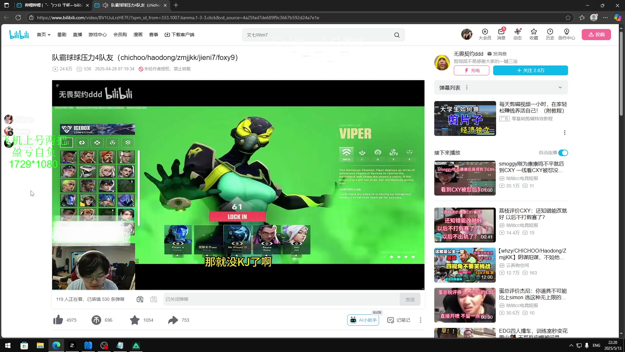Share the video with arrow icon
The width and height of the screenshot is (625, 352).
173,320
